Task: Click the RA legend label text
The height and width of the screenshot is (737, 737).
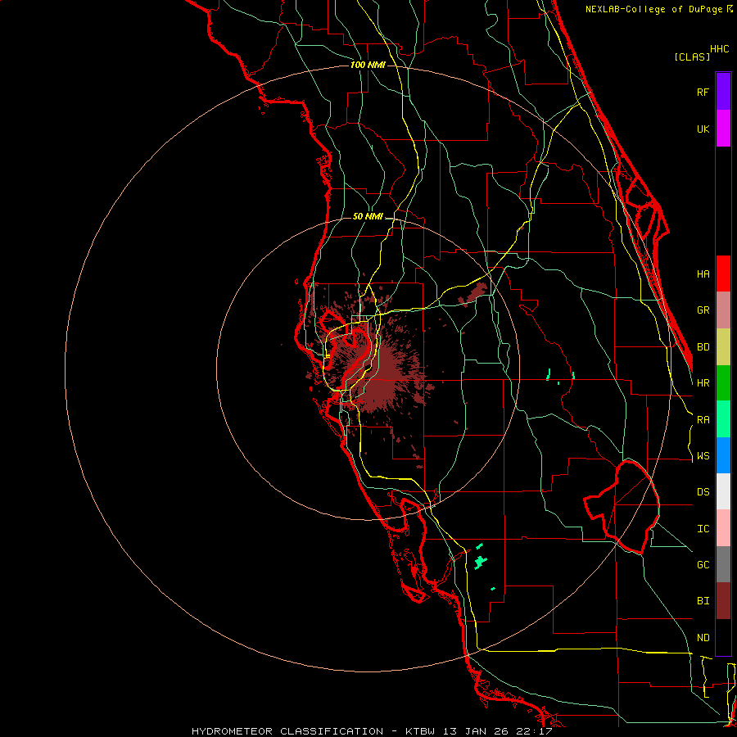Action: (x=703, y=420)
